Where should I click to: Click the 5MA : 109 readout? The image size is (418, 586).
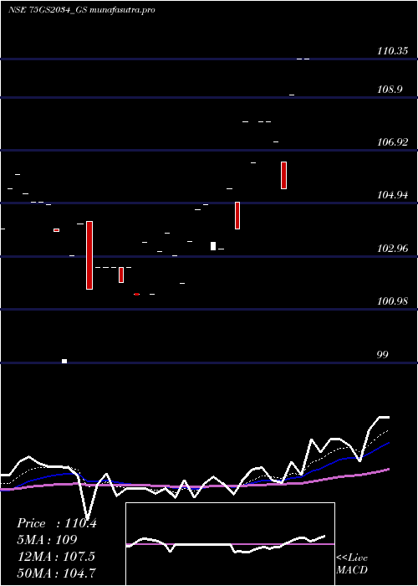47,540
